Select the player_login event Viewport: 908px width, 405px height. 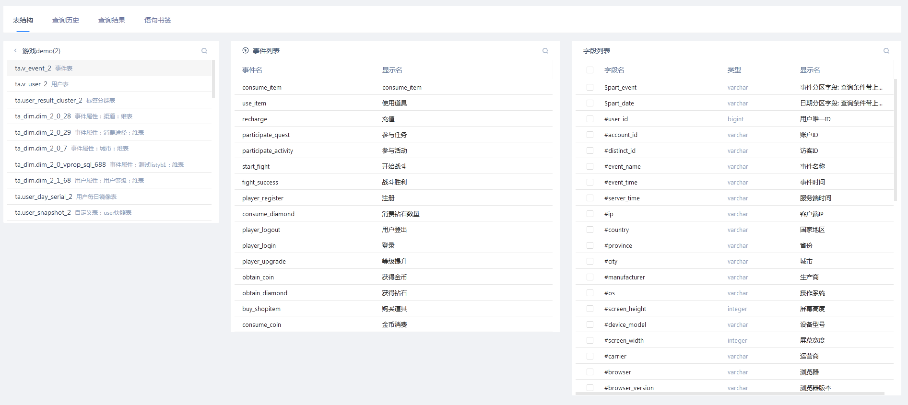pos(259,246)
